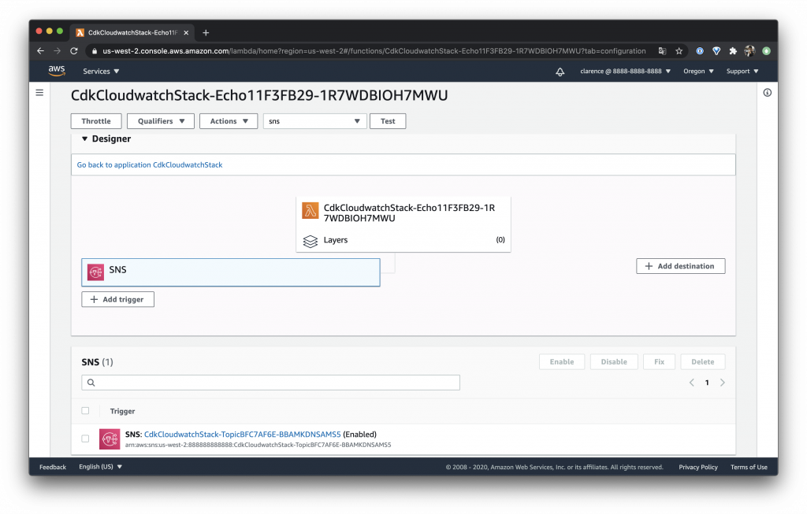Click the green circle extension icon

click(x=766, y=51)
